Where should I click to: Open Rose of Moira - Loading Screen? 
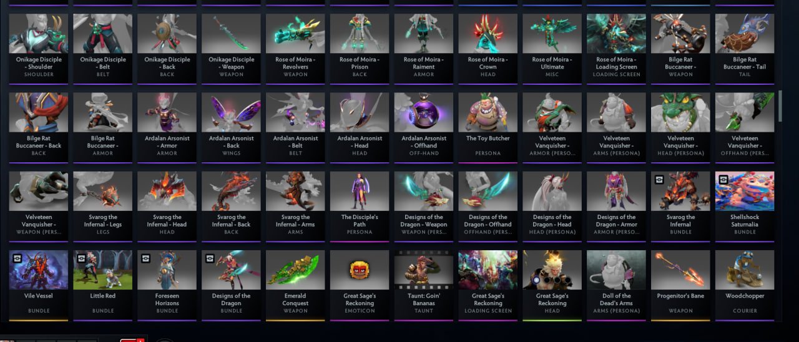616,47
